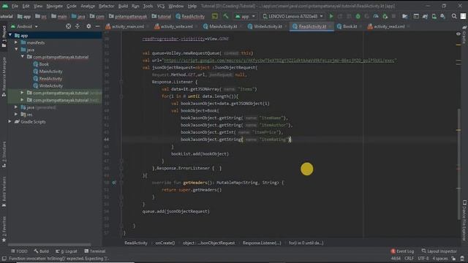Open the Favorites side stripe
This screenshot has width=468, height=263.
tap(4, 229)
